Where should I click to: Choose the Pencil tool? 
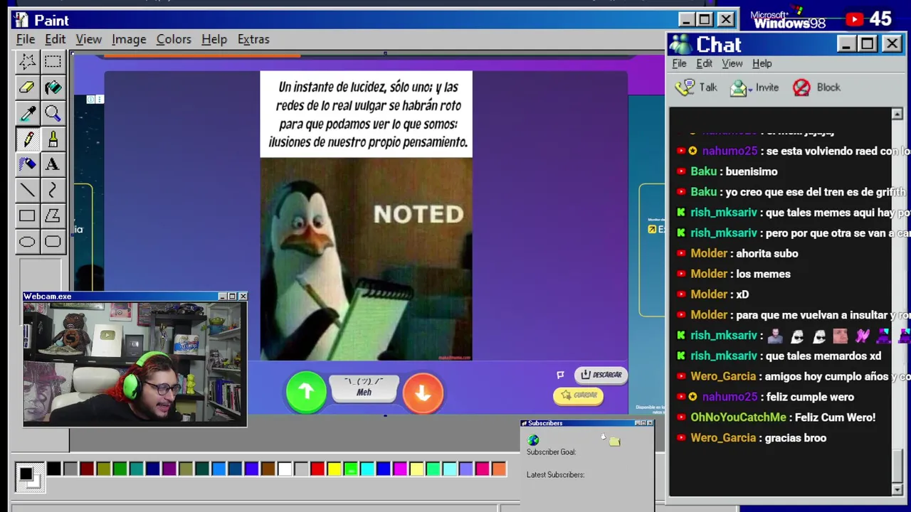[27, 139]
